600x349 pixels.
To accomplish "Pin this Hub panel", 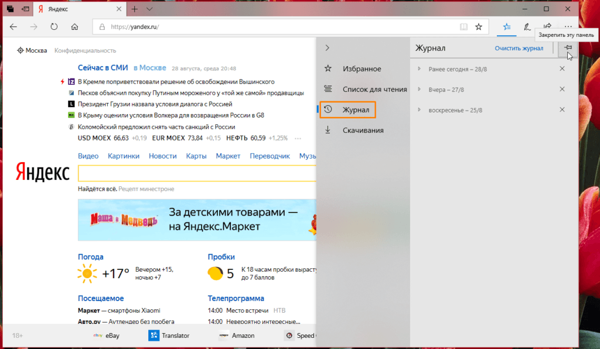I will [568, 48].
